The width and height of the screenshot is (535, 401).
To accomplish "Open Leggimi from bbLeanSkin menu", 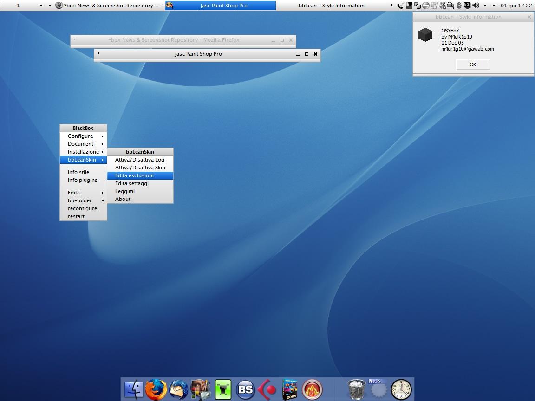I will click(x=140, y=191).
